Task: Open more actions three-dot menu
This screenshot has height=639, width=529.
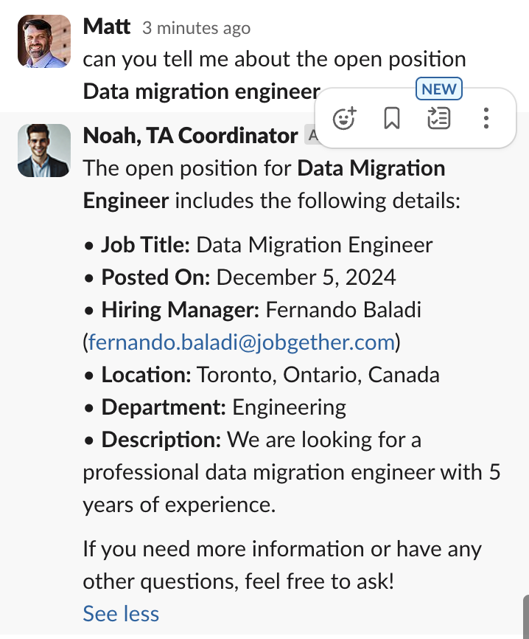Action: click(x=486, y=118)
